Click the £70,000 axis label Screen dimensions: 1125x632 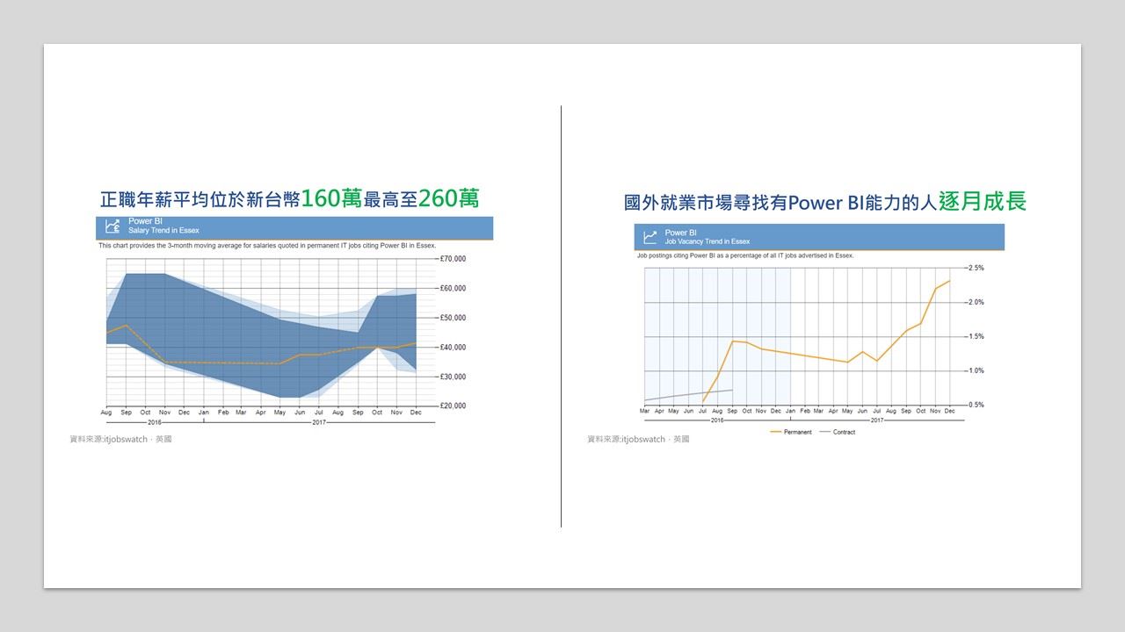(453, 259)
